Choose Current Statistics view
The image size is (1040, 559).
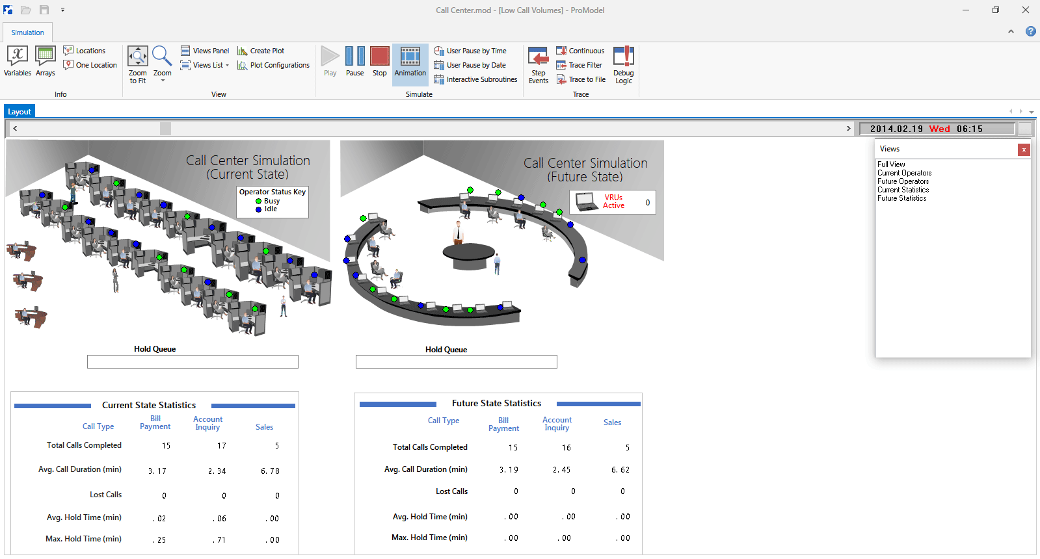tap(903, 190)
